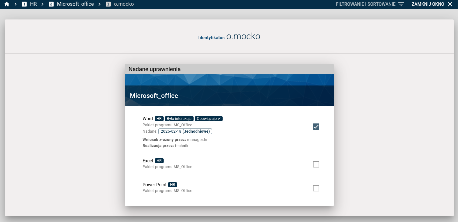Image resolution: width=458 pixels, height=222 pixels.
Task: Select the o.mocko breadcrumb entry
Action: (x=124, y=4)
